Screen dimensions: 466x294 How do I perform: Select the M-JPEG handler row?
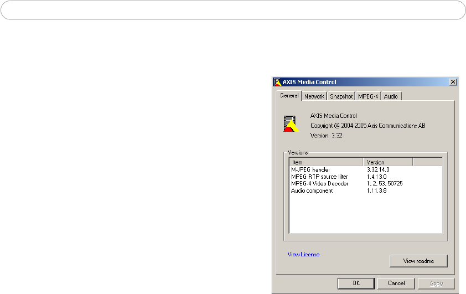(x=365, y=170)
